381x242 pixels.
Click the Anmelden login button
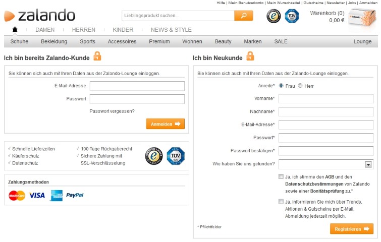165,124
